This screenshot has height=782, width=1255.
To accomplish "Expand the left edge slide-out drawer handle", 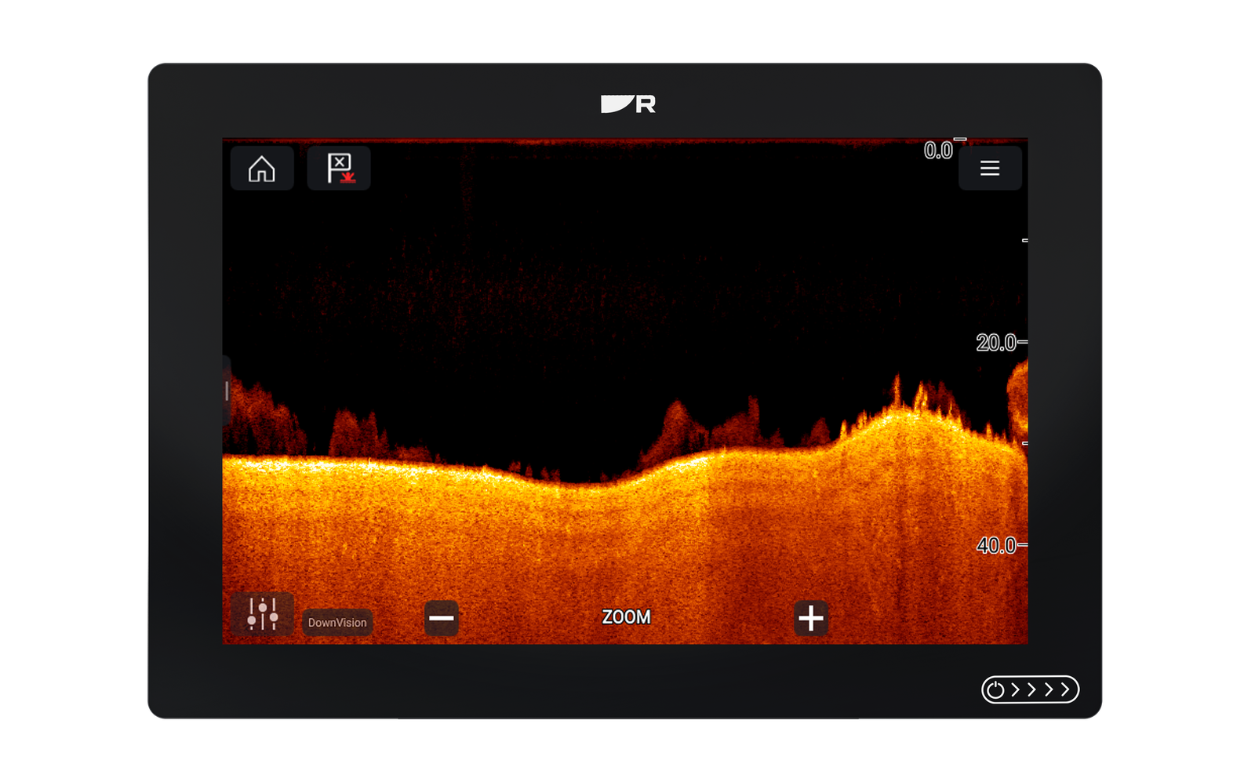I will (226, 391).
